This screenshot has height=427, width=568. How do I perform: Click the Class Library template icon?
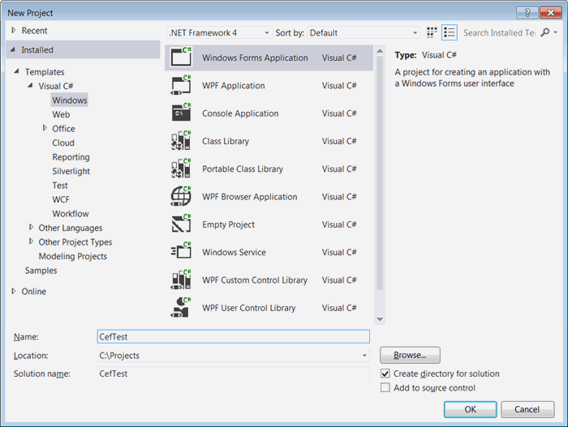181,141
